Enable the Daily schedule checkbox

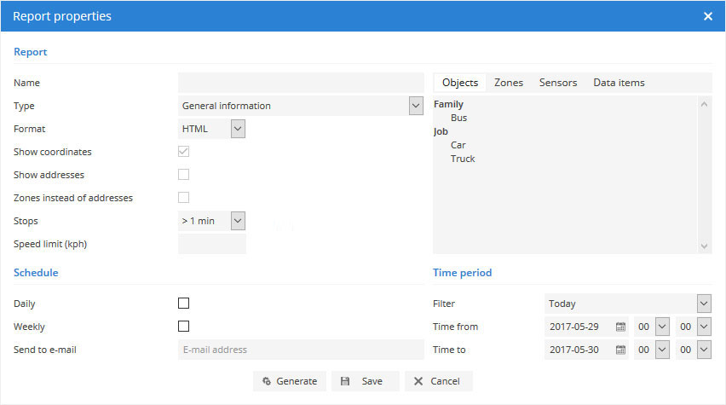click(183, 304)
